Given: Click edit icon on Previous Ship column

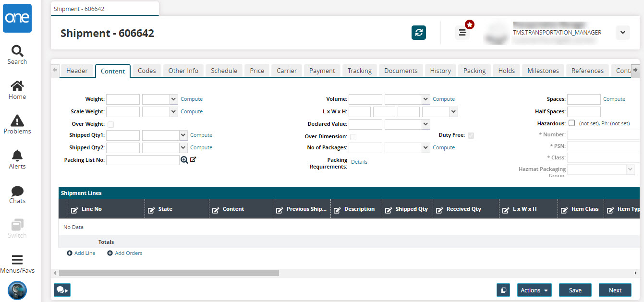Looking at the screenshot, I should pyautogui.click(x=279, y=210).
